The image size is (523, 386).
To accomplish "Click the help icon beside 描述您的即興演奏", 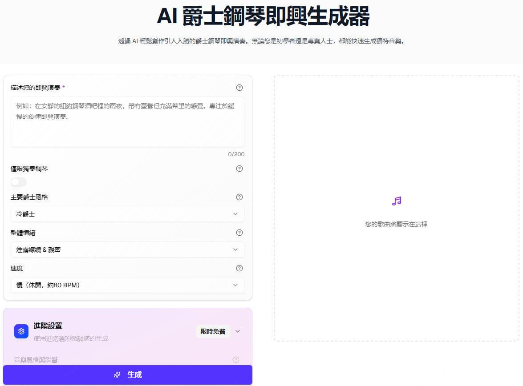I will point(239,88).
